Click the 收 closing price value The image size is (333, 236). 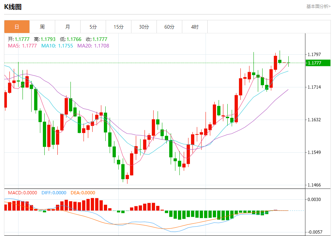[x=97, y=39]
